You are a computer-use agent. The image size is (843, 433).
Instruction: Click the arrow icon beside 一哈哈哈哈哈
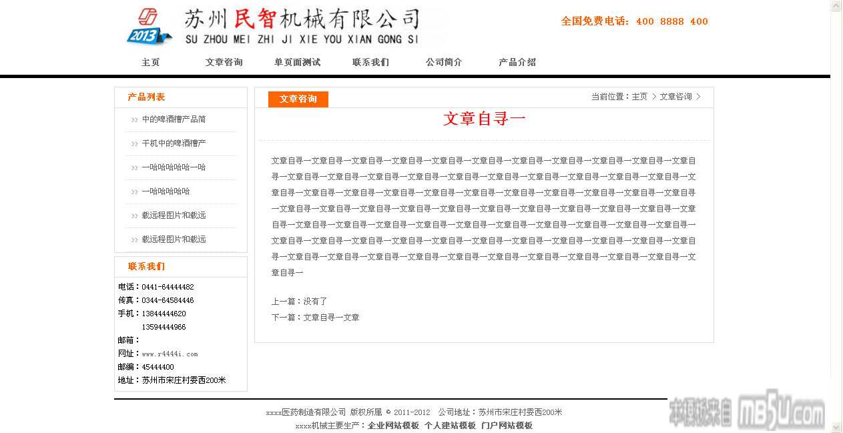tap(135, 191)
